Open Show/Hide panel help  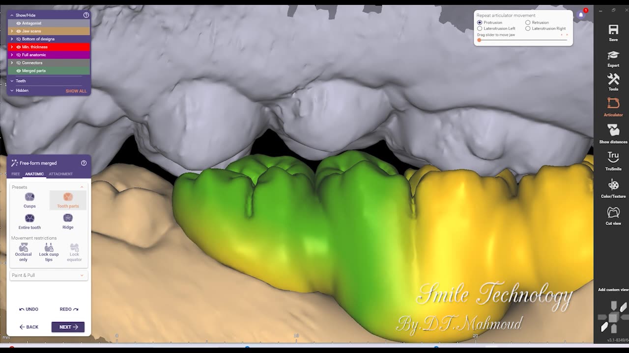(86, 15)
